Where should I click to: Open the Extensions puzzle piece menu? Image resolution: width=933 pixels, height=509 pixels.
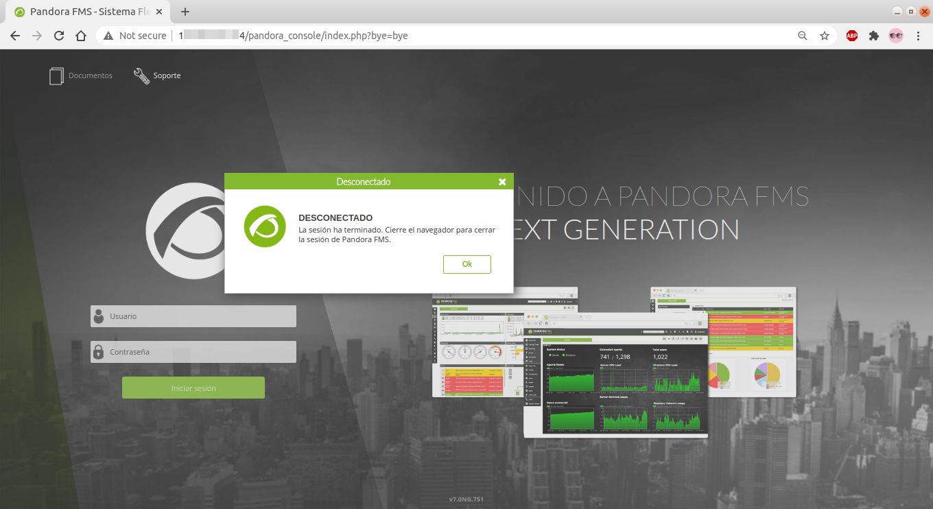(873, 36)
